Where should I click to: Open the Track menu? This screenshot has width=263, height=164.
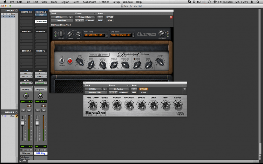[x=54, y=2]
